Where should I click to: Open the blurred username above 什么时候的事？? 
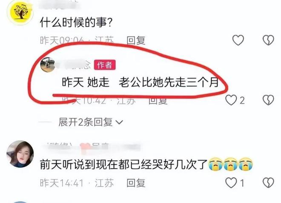tap(59, 4)
